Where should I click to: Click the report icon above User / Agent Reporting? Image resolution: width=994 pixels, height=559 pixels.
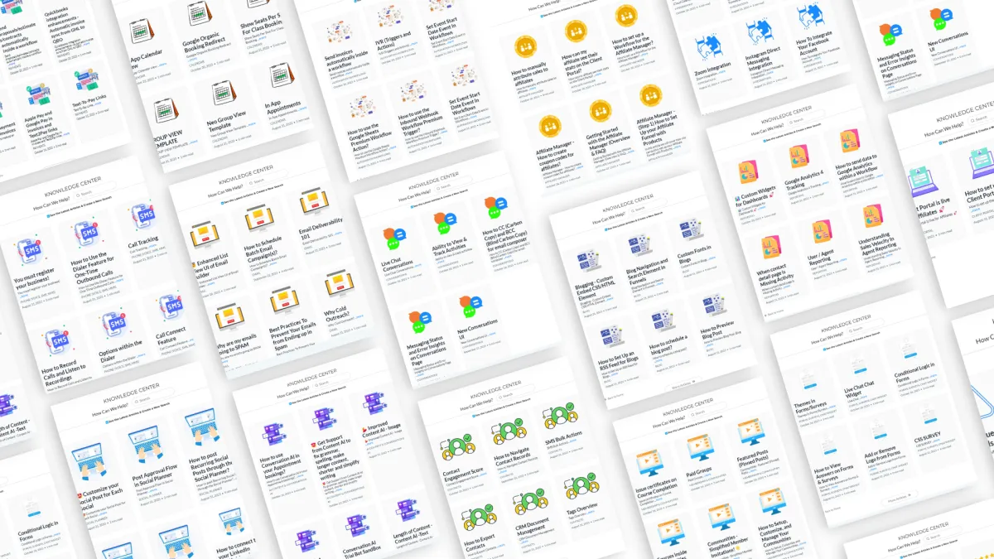tap(824, 233)
